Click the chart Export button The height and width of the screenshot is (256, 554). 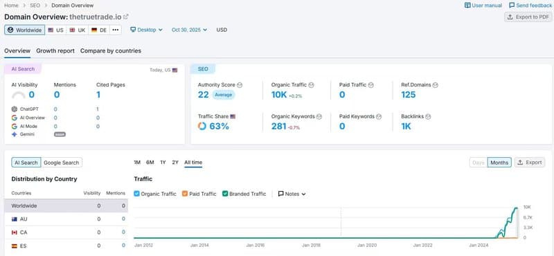point(530,163)
